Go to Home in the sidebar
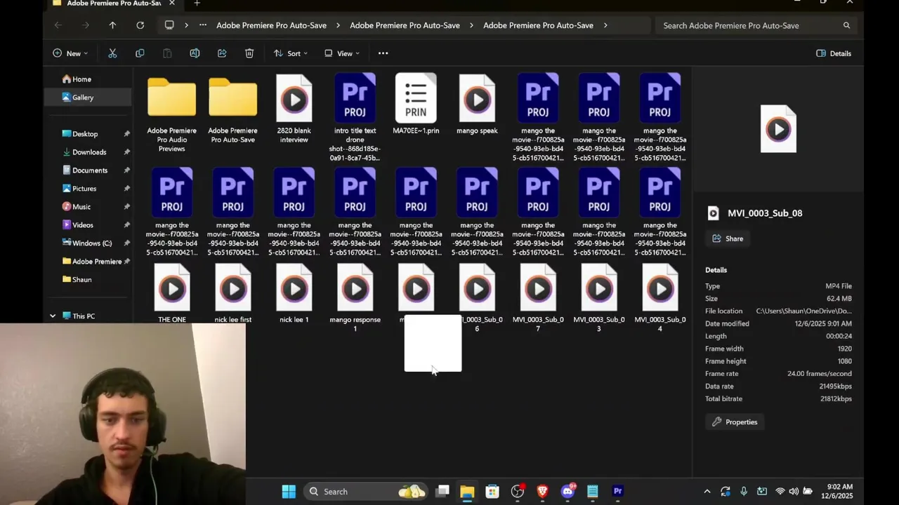Image resolution: width=899 pixels, height=505 pixels. [77, 79]
